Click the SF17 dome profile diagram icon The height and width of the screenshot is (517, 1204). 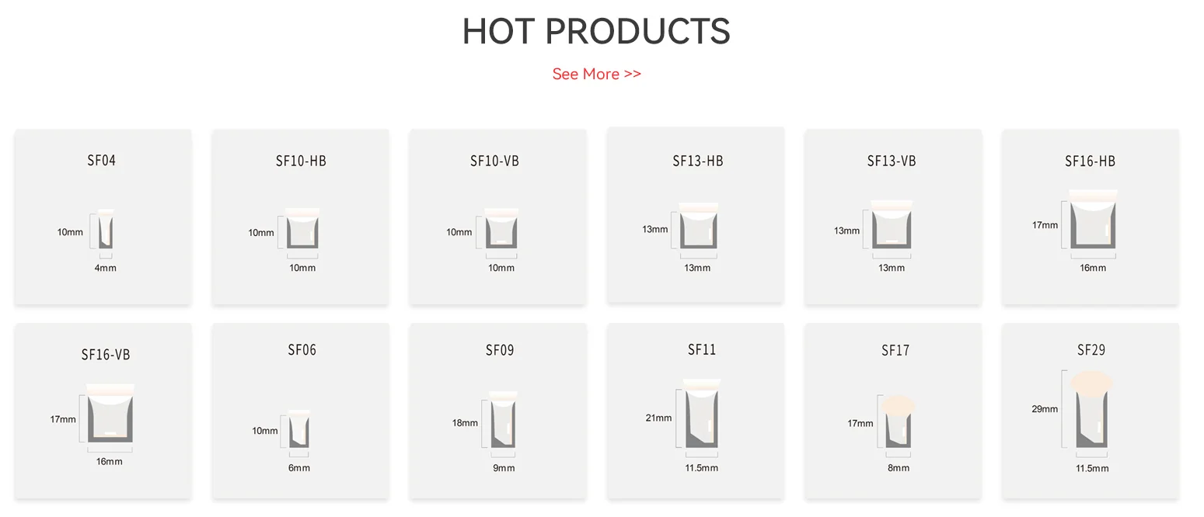click(898, 421)
